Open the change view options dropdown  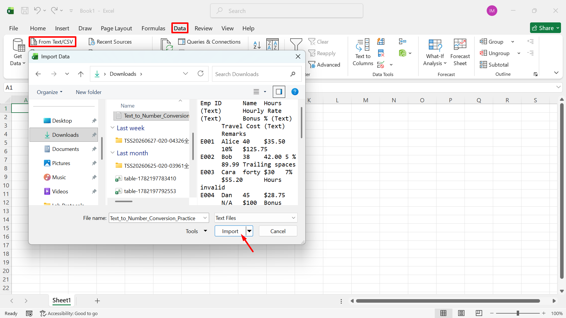[265, 92]
